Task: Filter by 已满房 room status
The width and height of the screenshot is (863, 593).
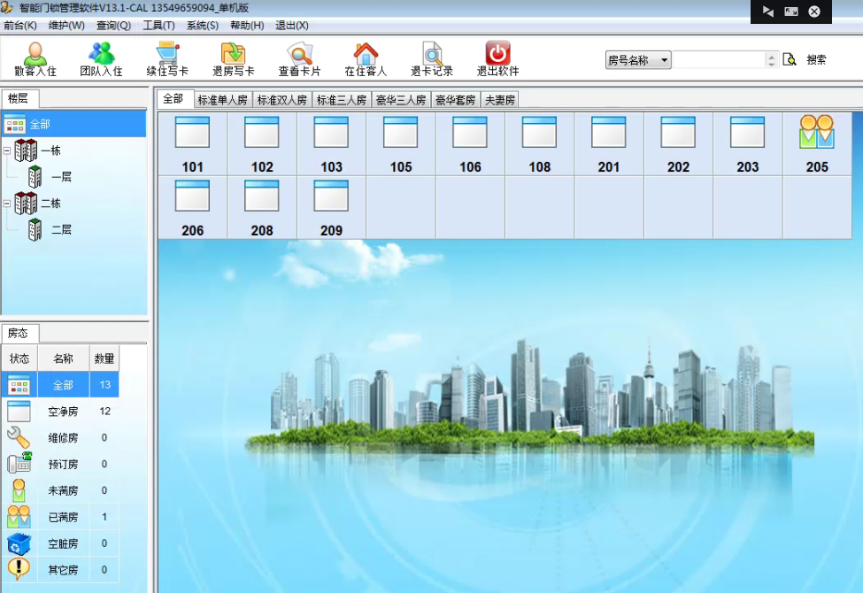Action: click(60, 517)
